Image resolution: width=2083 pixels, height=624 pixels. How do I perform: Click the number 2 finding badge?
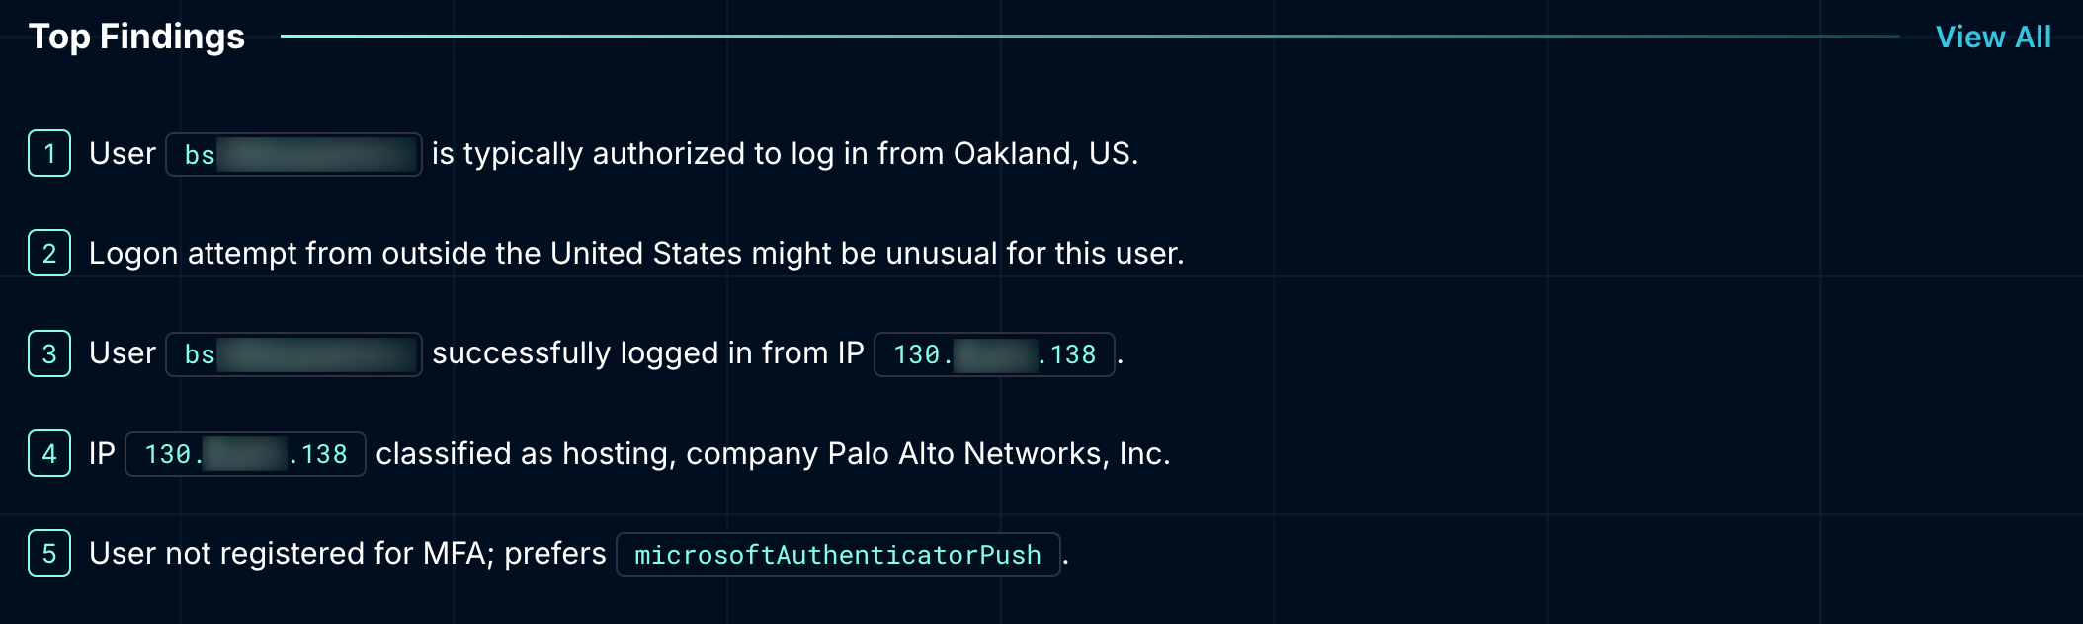point(49,253)
